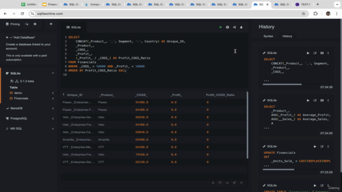
Task: Click the _COGS_ column header
Action: click(141, 95)
